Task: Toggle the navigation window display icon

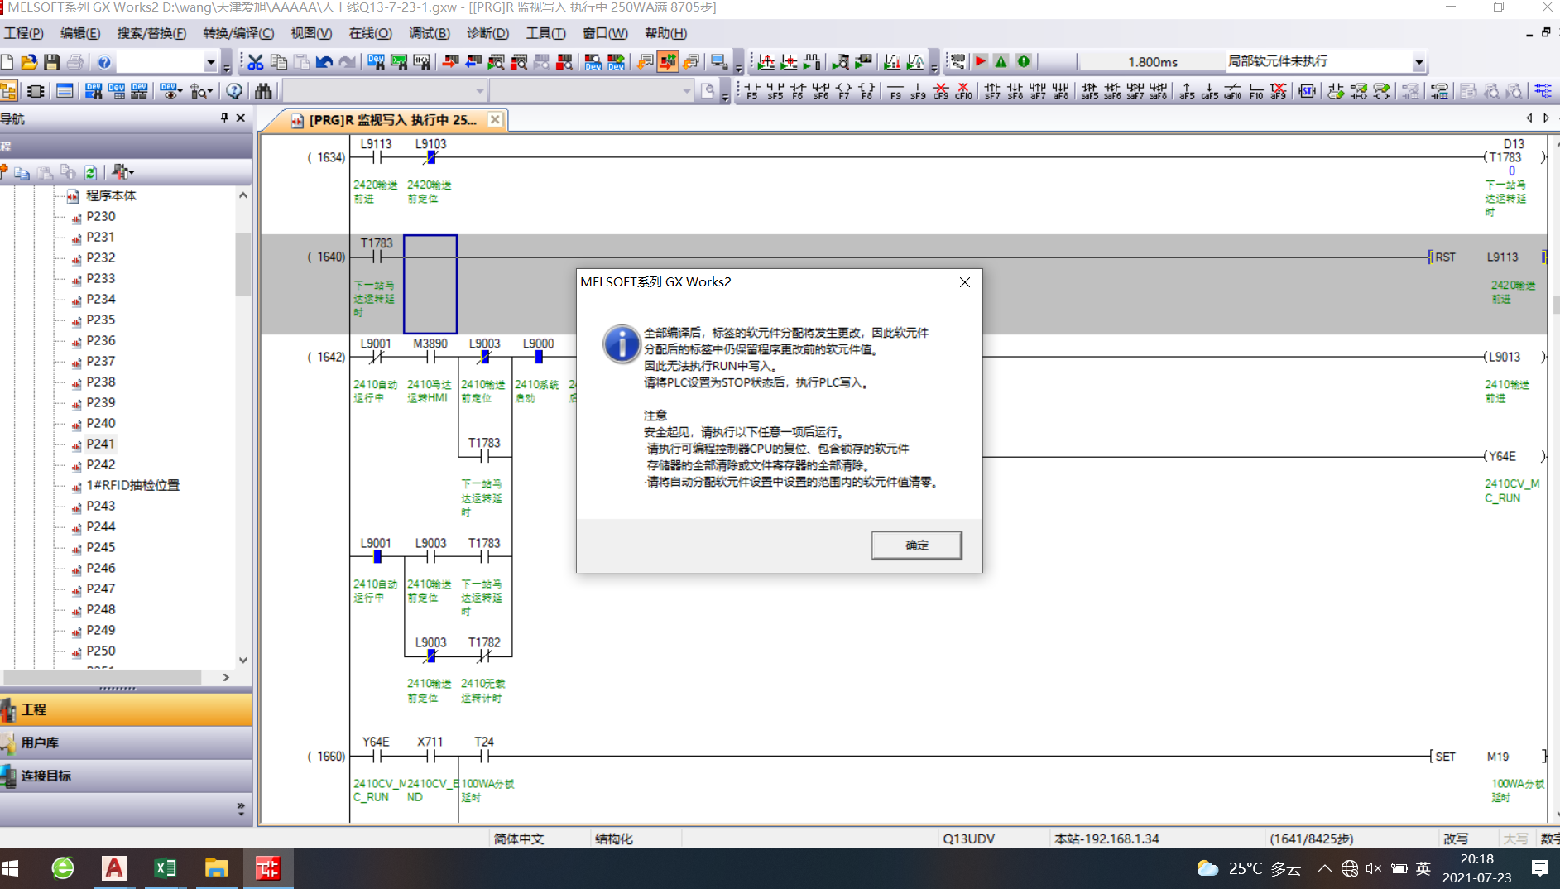Action: tap(10, 91)
